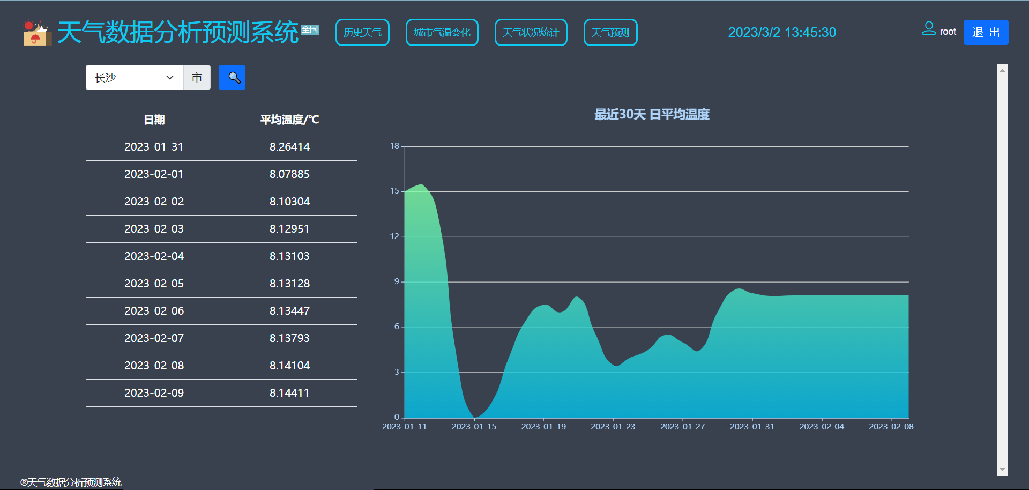Click the x-axis label 2023-02-08
Viewport: 1029px width, 490px height.
(891, 427)
